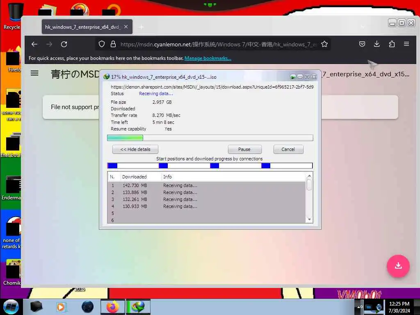Open Internet Download Manager taskbar button
The height and width of the screenshot is (315, 420).
[138, 307]
